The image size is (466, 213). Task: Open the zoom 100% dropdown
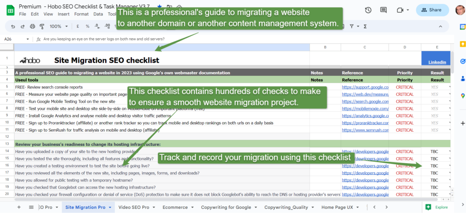click(59, 26)
